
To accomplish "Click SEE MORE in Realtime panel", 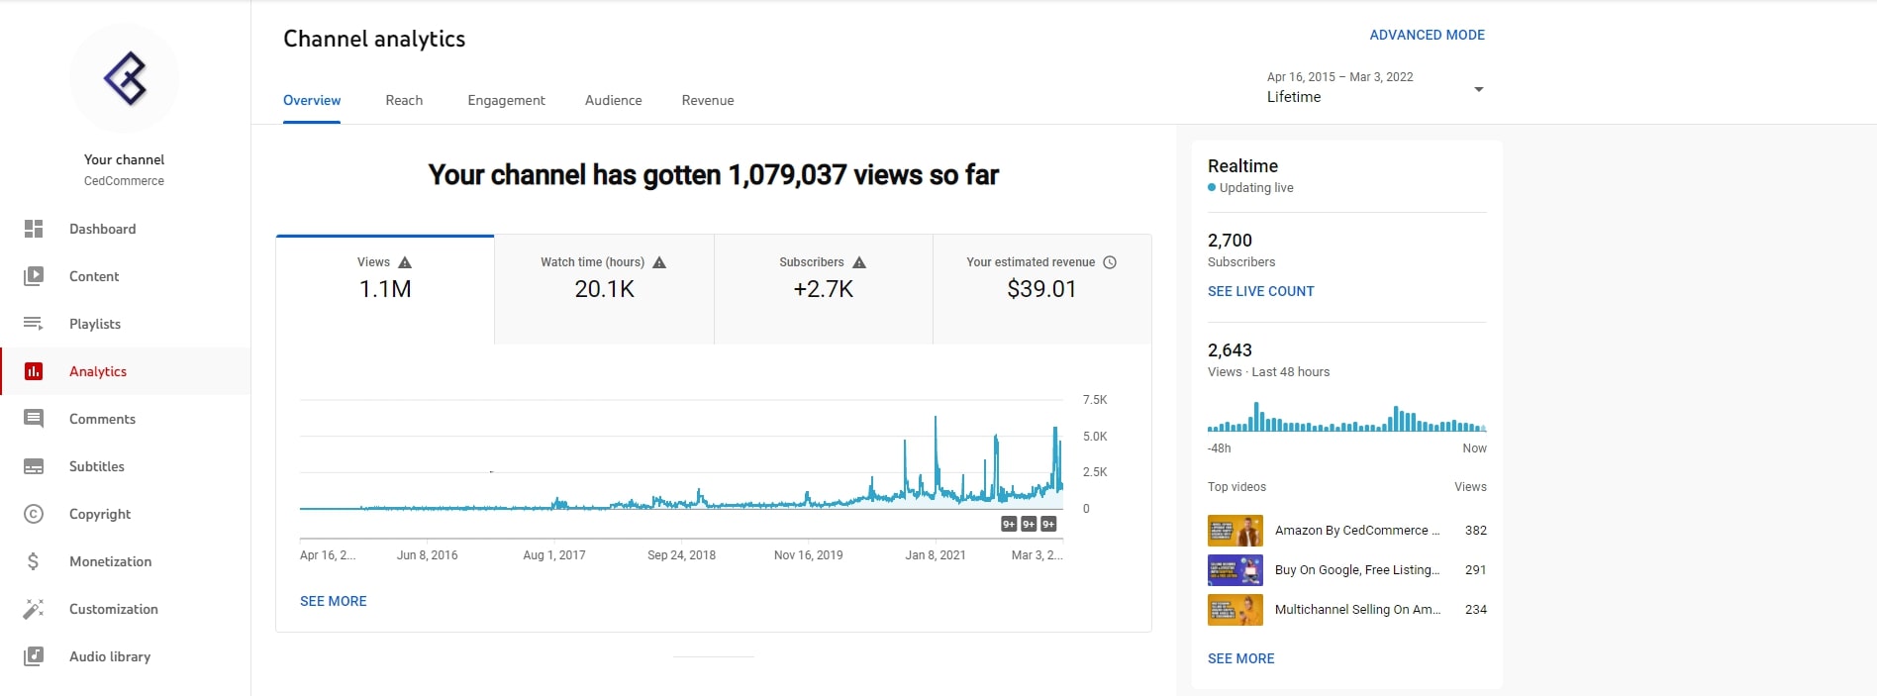I will click(1240, 658).
